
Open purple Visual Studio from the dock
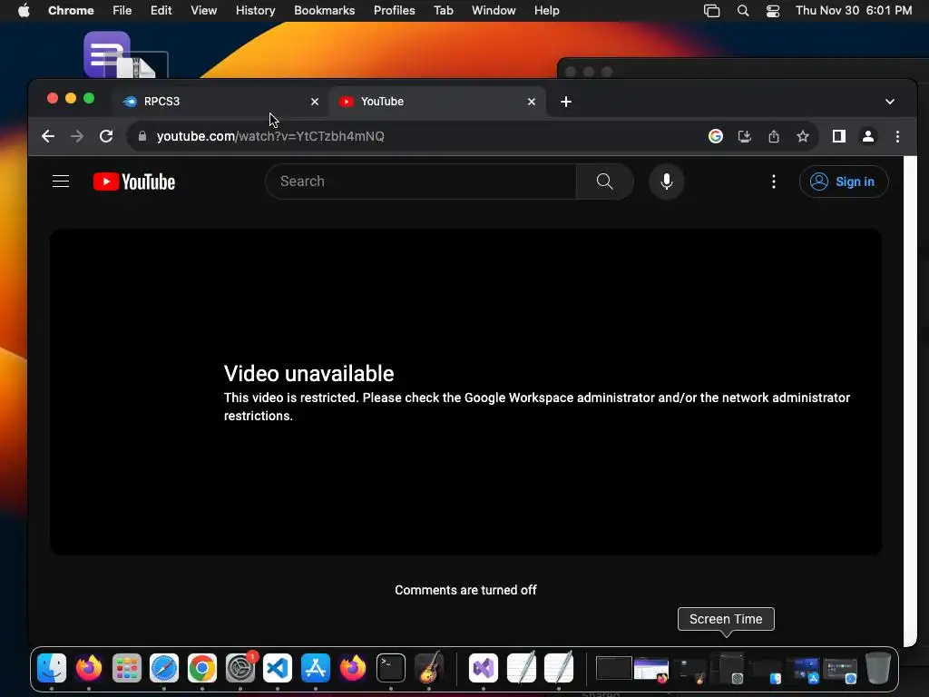pyautogui.click(x=484, y=668)
